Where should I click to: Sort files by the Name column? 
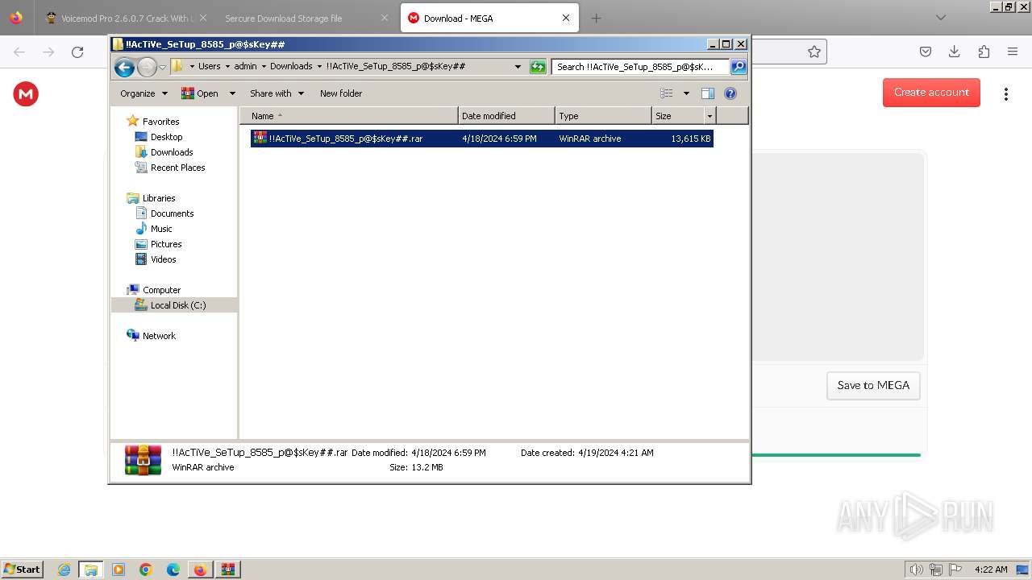pyautogui.click(x=348, y=116)
